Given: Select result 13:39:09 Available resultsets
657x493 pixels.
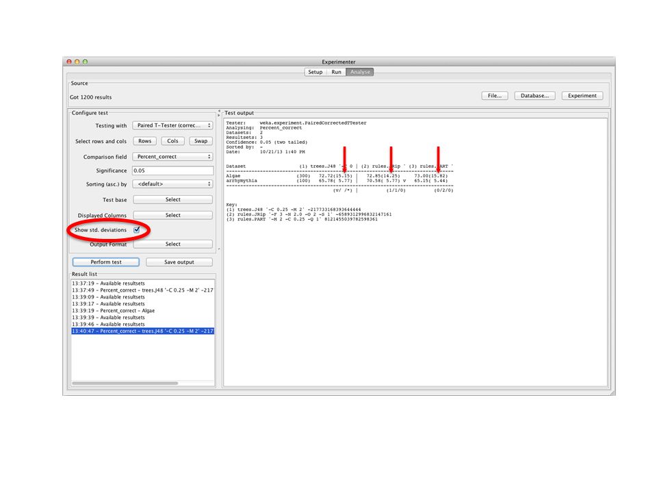Looking at the screenshot, I should coord(142,296).
